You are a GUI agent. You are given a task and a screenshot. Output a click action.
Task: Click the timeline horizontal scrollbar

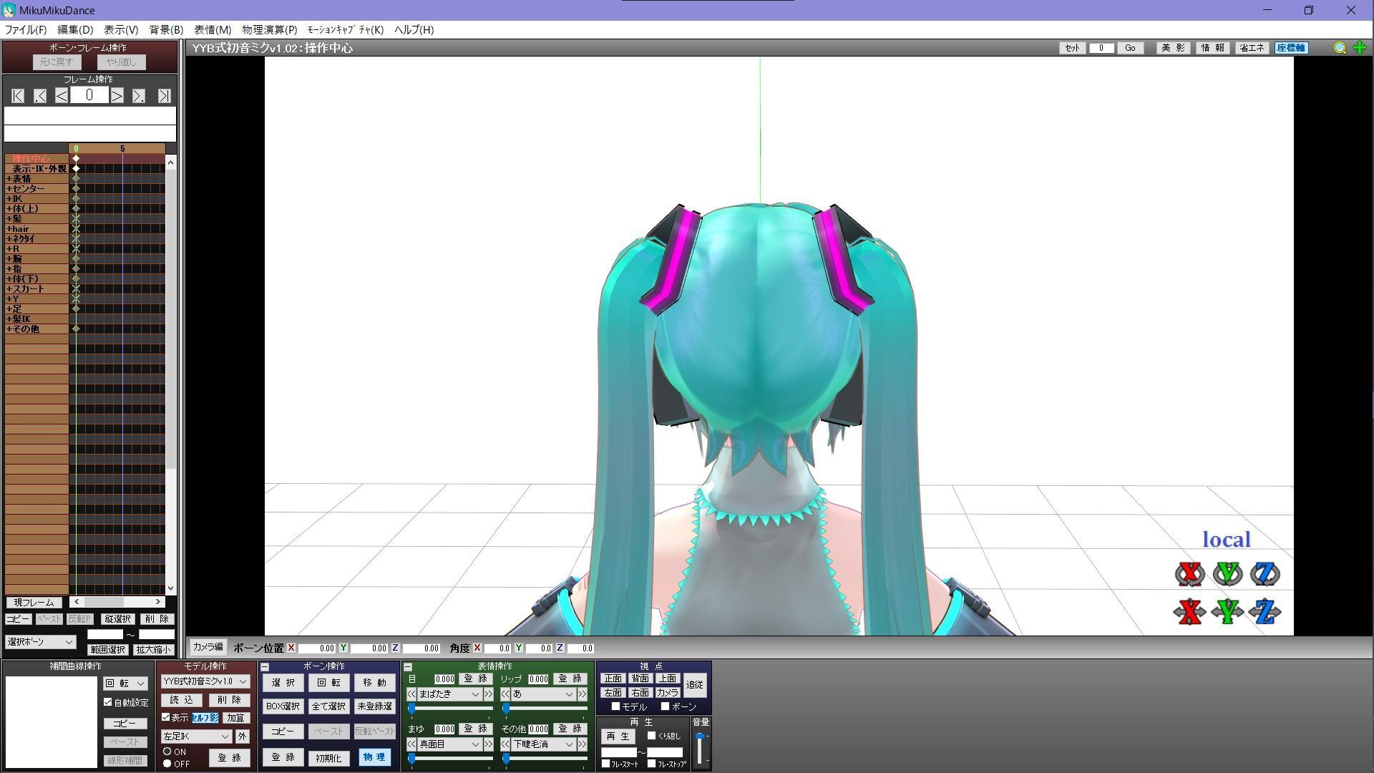(117, 602)
